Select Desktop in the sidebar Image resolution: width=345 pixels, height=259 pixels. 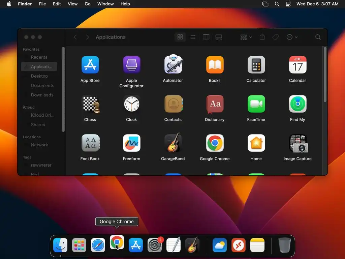[39, 76]
